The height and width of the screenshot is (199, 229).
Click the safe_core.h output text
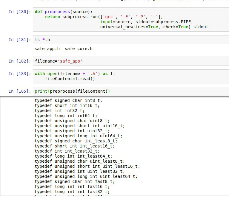79,49
